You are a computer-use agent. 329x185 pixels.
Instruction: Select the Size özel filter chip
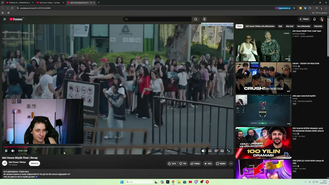[x=290, y=26]
